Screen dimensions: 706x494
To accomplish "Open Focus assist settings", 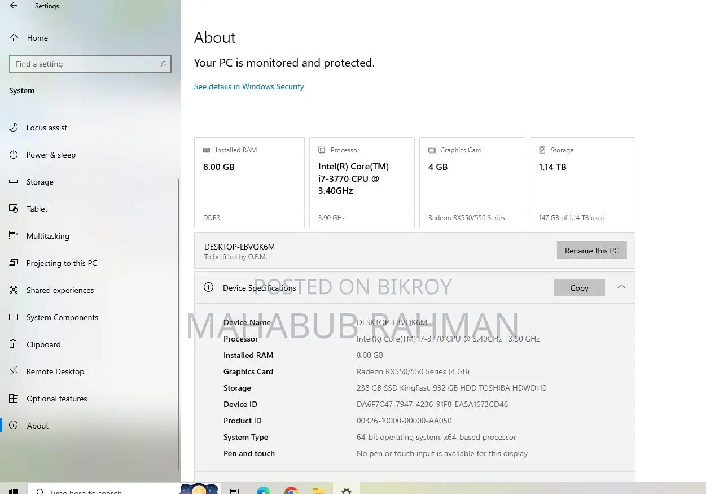I will (x=47, y=128).
